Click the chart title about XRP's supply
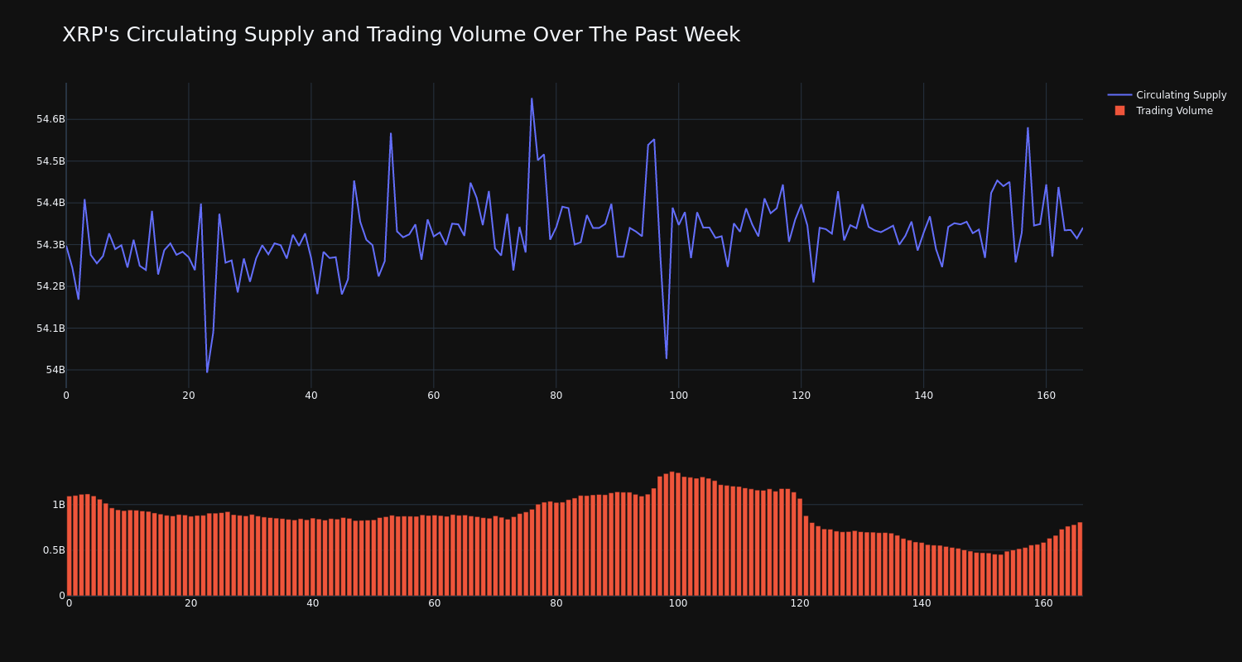Image resolution: width=1242 pixels, height=662 pixels. [x=401, y=35]
